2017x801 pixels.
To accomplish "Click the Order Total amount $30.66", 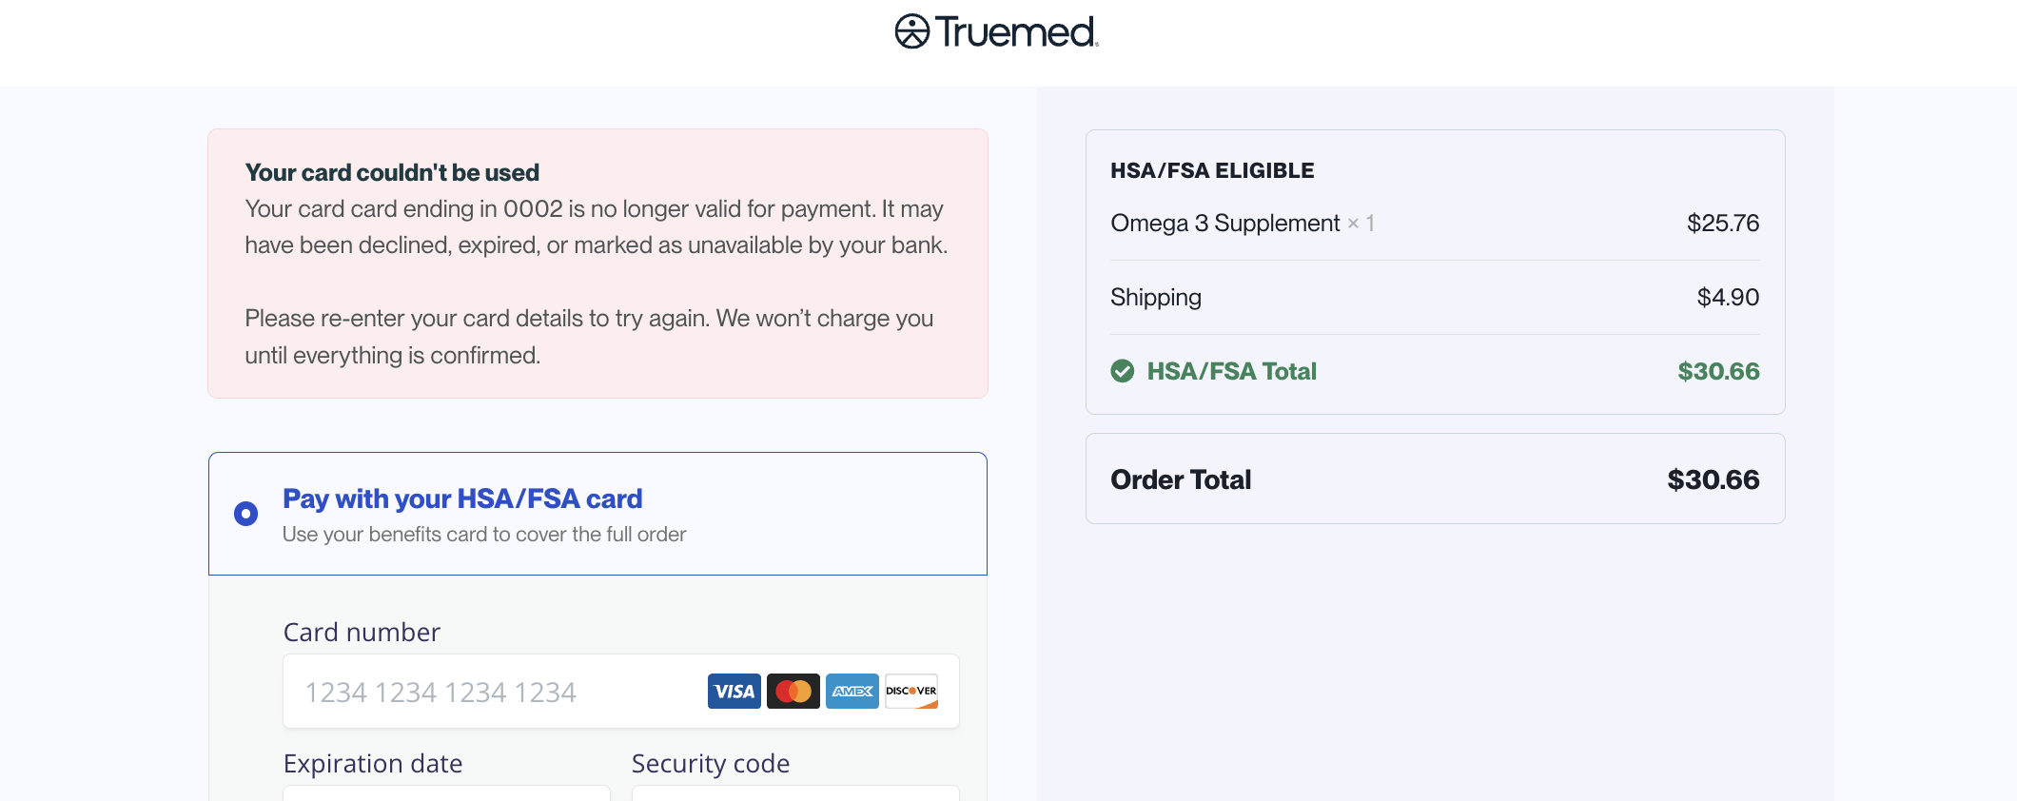I will [1713, 479].
